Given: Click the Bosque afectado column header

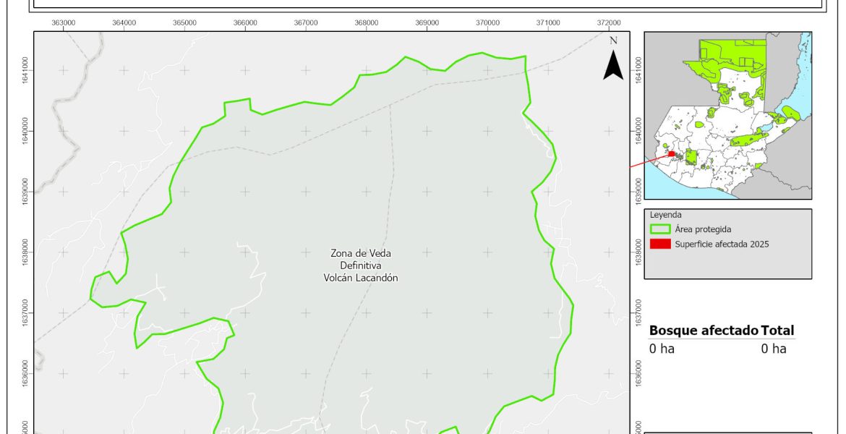Looking at the screenshot, I should pos(704,331).
